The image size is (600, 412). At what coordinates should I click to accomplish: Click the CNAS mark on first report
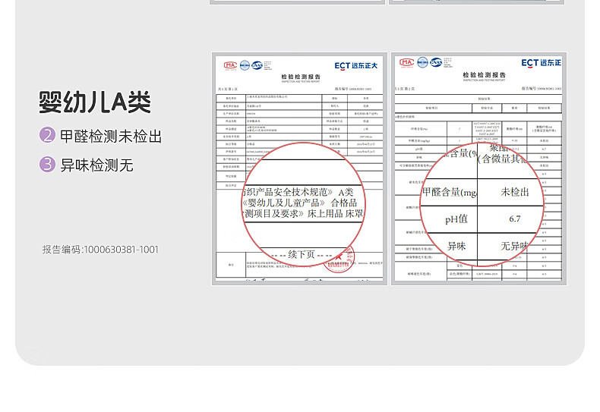pyautogui.click(x=257, y=65)
